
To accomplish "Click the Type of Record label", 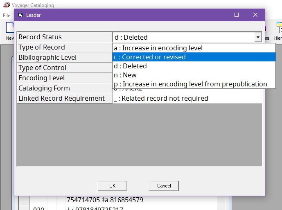I will point(65,47).
